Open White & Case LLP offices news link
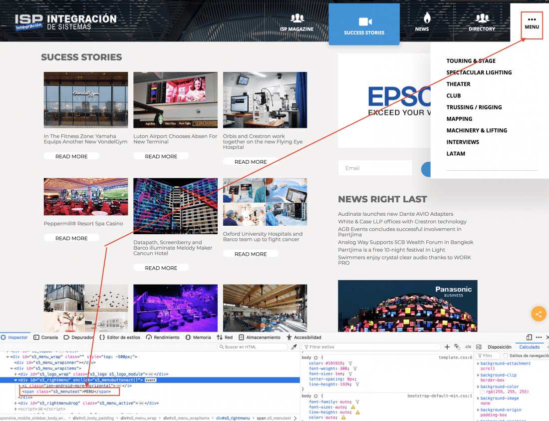The width and height of the screenshot is (549, 421). [402, 222]
